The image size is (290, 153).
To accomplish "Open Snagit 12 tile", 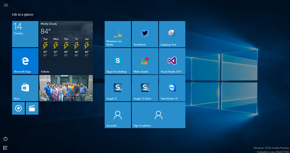I will click(x=118, y=88).
